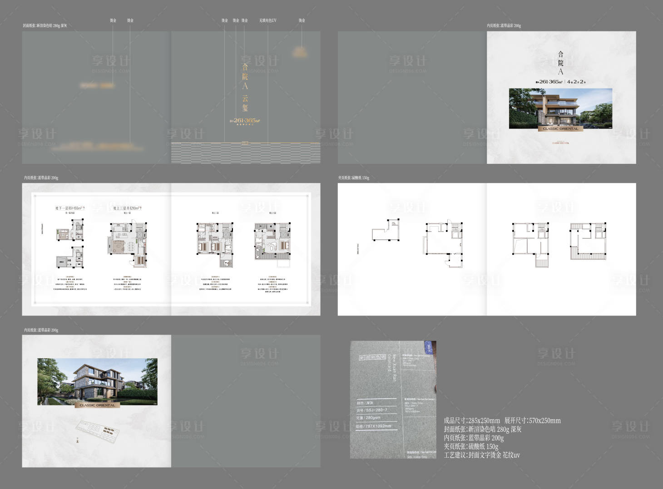
Task: Select the third-floor colored plan on right page
Action: pos(272,242)
